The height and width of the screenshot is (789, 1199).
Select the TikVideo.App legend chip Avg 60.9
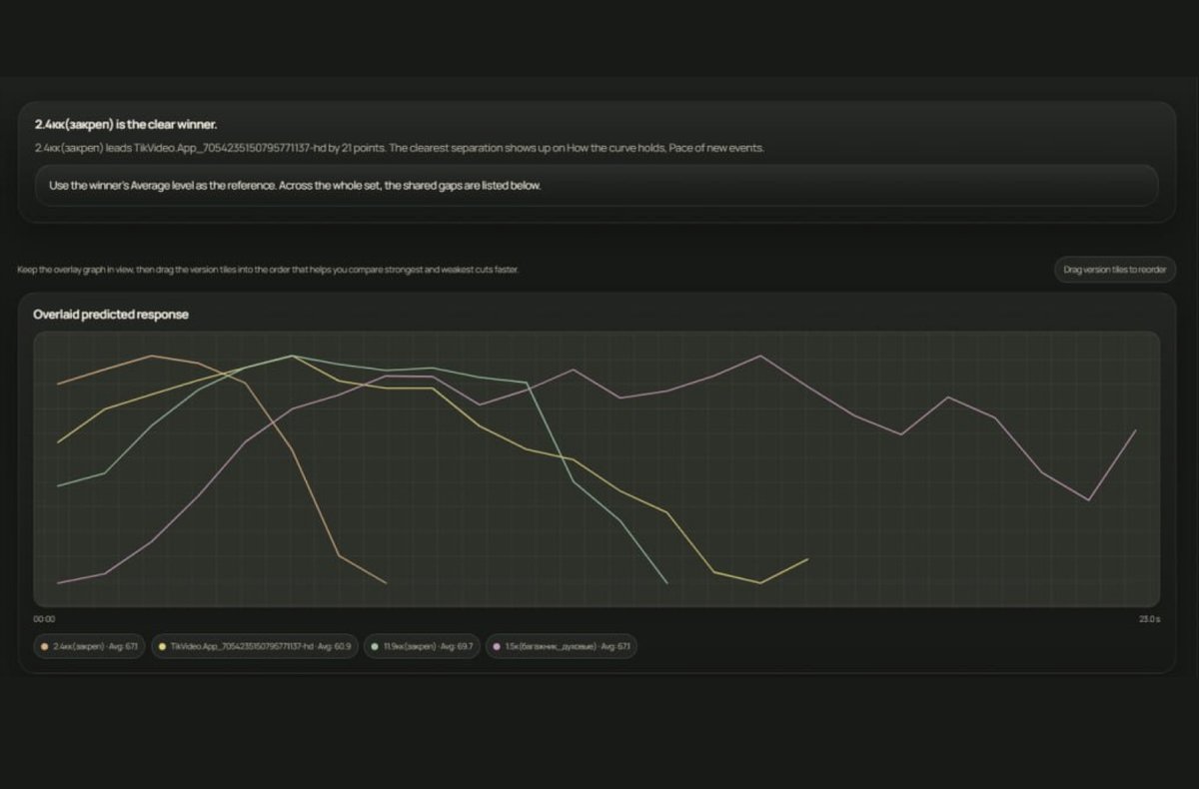click(255, 646)
